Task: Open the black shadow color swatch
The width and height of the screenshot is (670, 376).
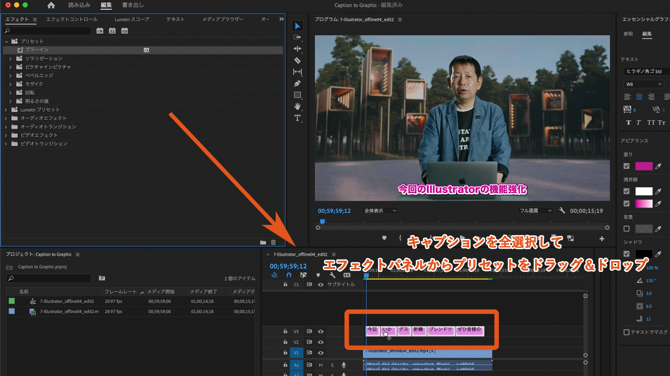Action: pyautogui.click(x=644, y=254)
